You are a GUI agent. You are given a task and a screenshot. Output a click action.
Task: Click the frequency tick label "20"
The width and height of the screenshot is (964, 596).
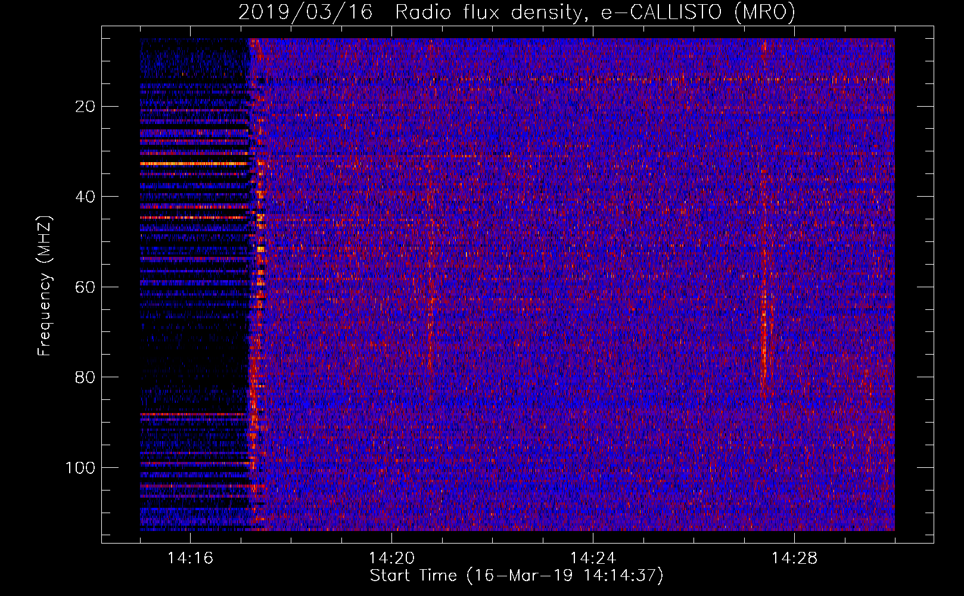click(x=85, y=107)
